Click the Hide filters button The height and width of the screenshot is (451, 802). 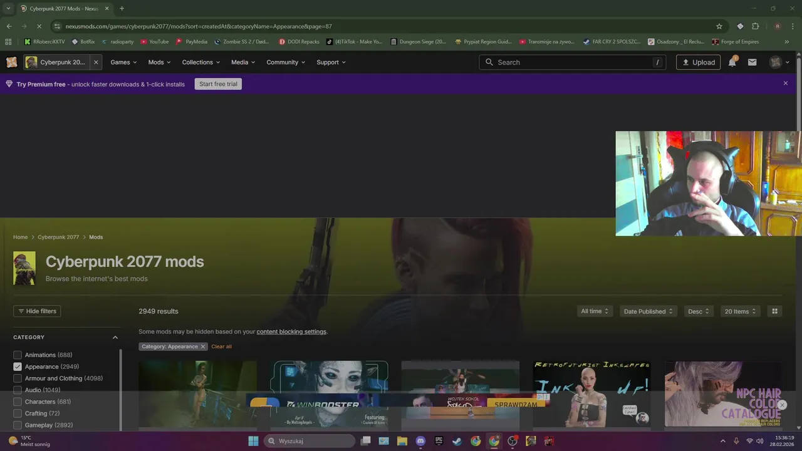[x=37, y=311]
